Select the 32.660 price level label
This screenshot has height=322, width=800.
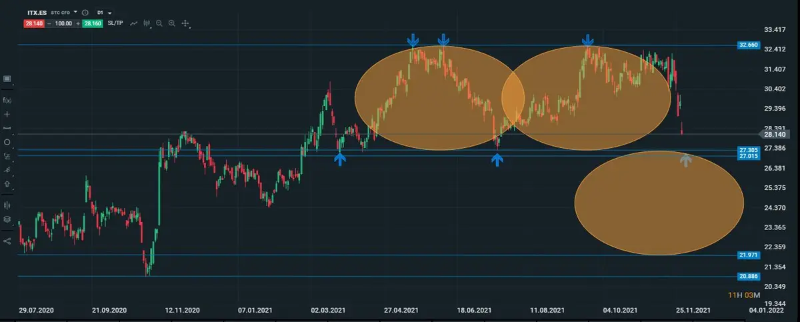[748, 45]
